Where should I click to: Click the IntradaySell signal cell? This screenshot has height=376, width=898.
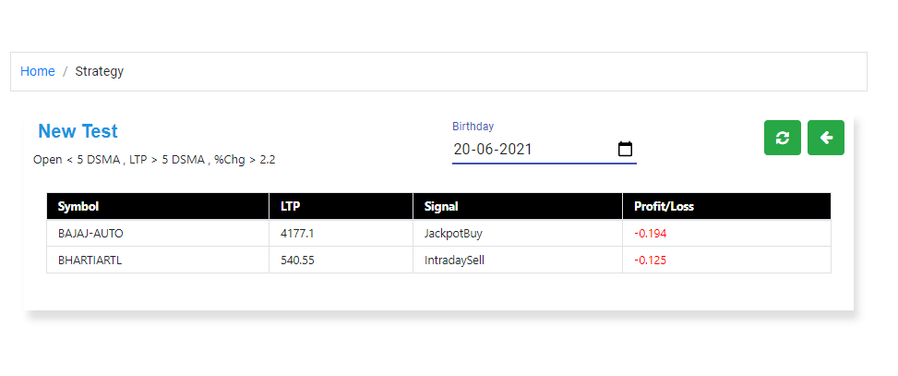[518, 261]
